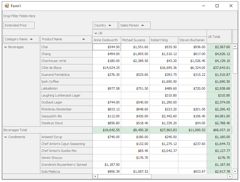Select the Laughing Lumberjack Lager row header
This screenshot has width=240, height=182.
coord(66,95)
